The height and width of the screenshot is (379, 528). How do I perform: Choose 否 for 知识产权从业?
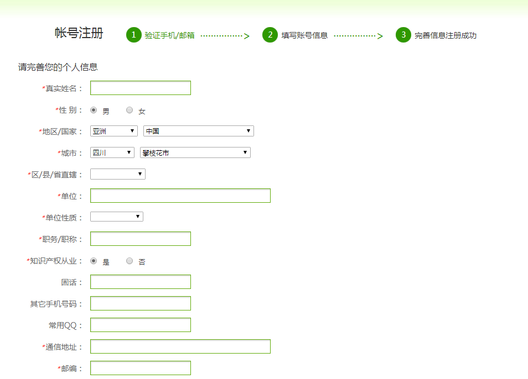pos(130,261)
